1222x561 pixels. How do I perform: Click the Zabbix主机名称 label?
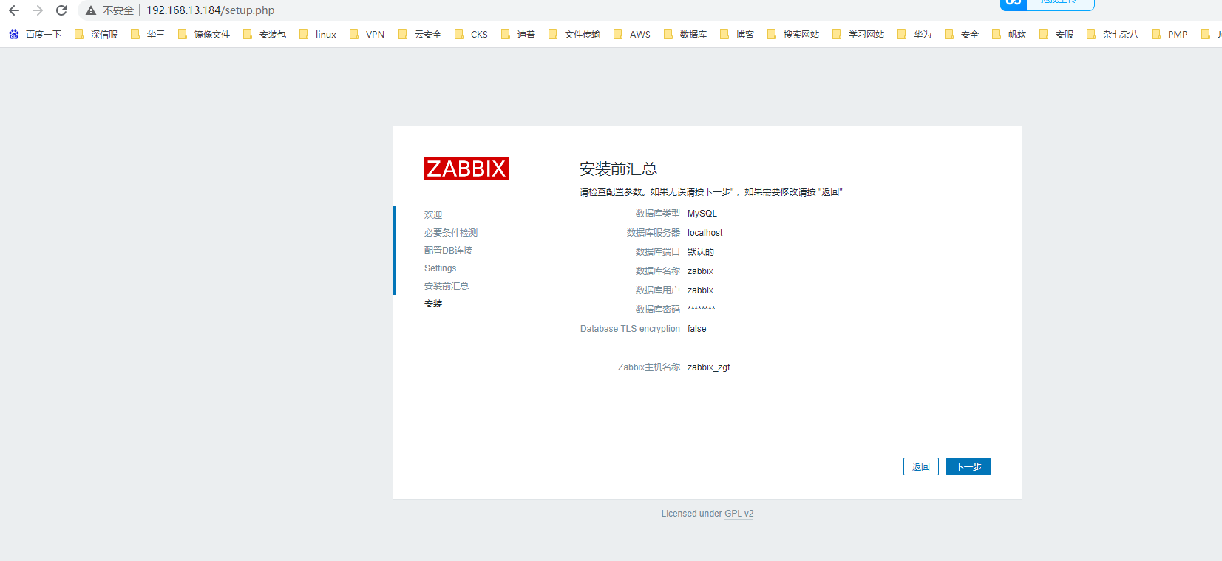click(649, 367)
